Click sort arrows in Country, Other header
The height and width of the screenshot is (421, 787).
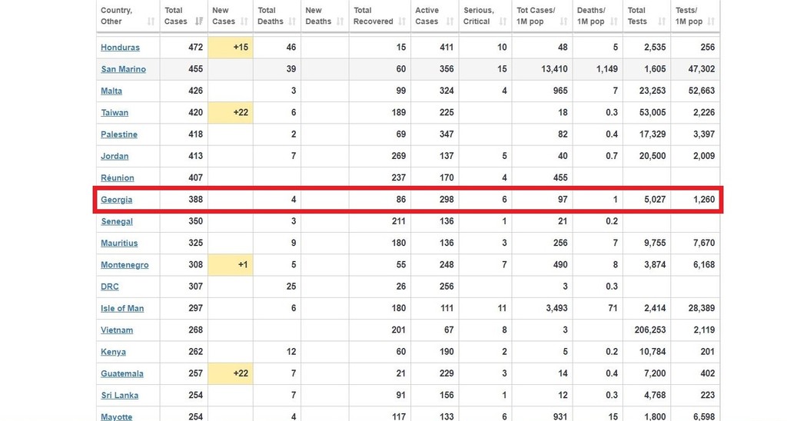151,22
